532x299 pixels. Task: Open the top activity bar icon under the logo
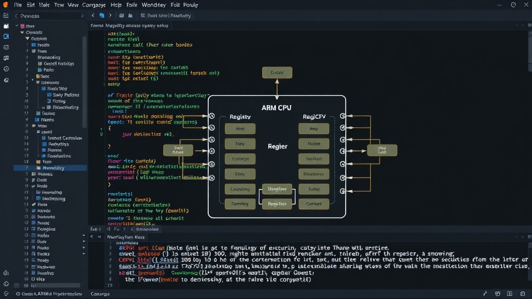click(x=6, y=15)
